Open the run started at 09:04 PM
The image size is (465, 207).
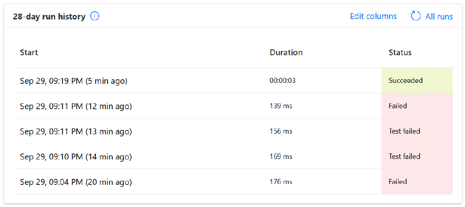[76, 182]
